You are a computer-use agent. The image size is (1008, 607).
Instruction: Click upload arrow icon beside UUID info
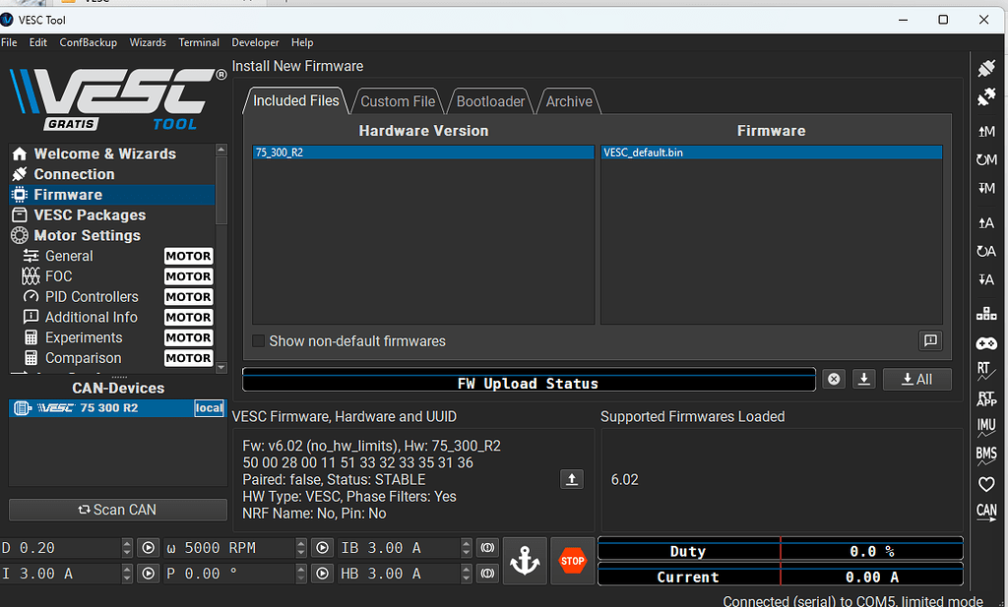pos(572,479)
